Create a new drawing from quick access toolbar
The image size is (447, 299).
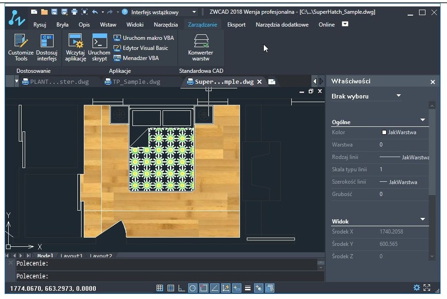[34, 12]
